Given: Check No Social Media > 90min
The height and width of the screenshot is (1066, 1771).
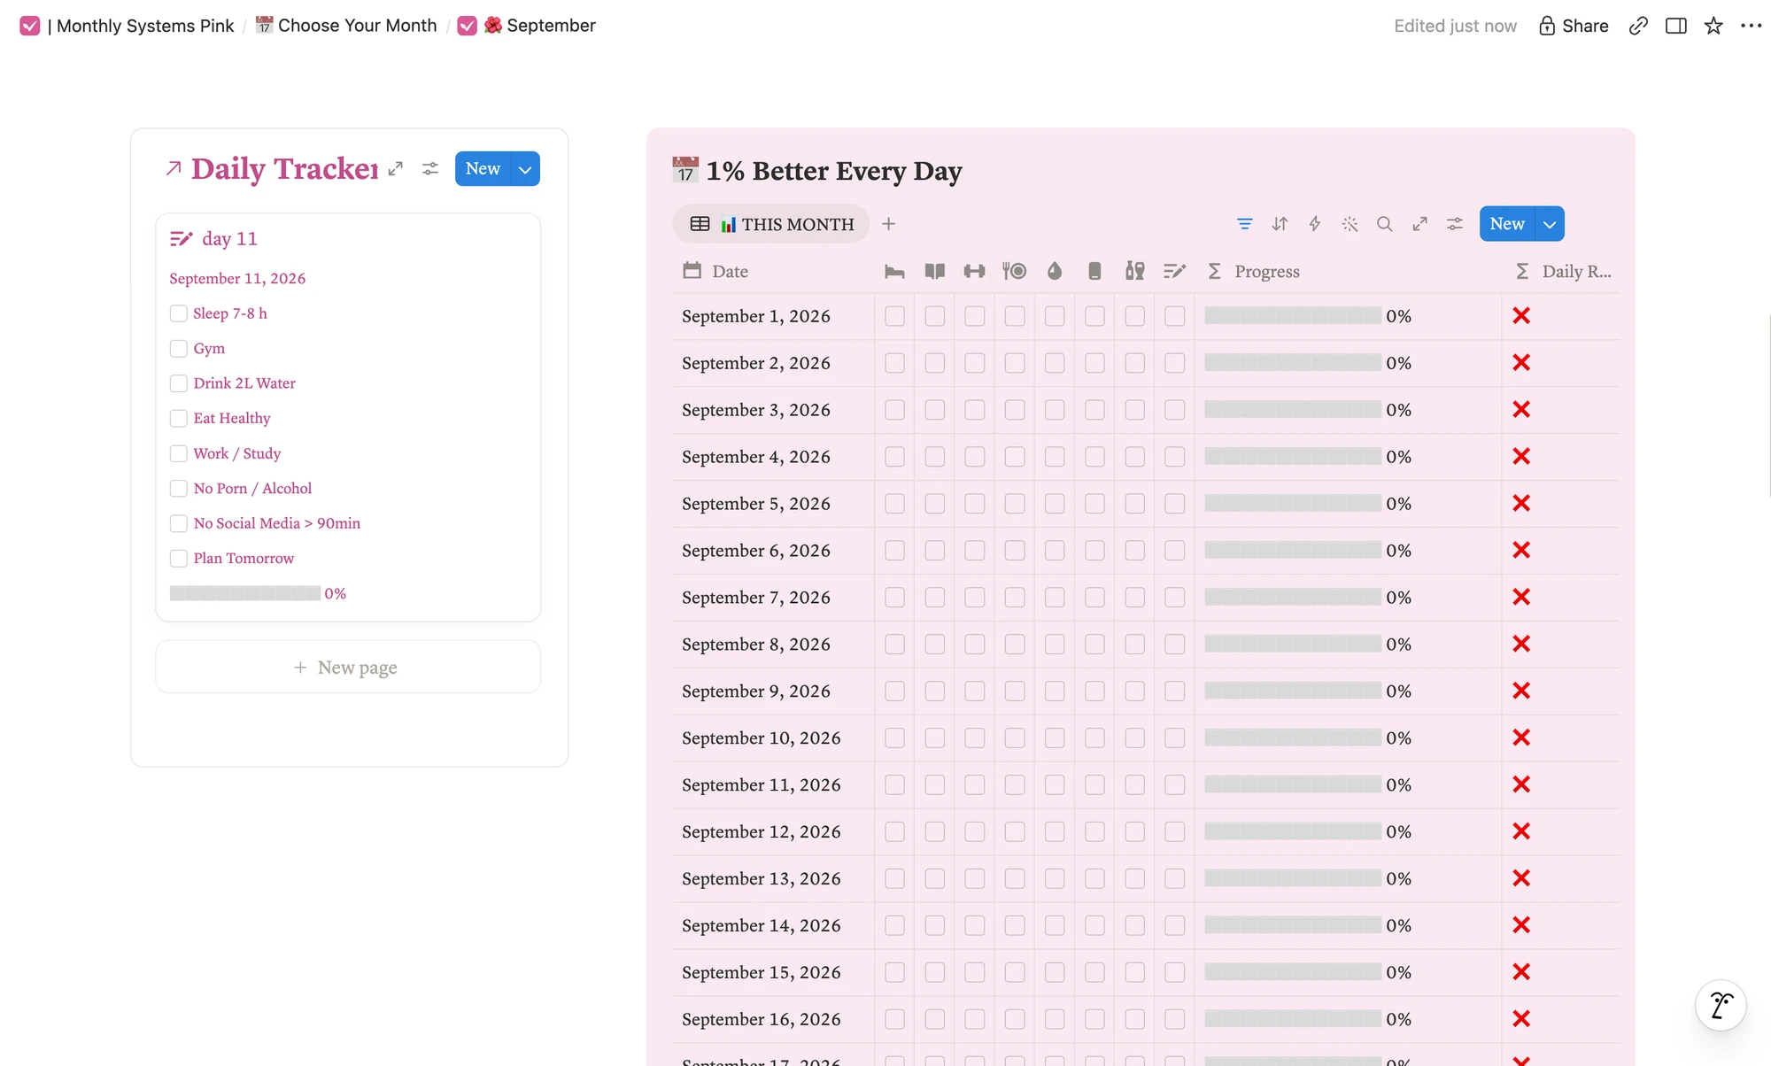Looking at the screenshot, I should 178,523.
